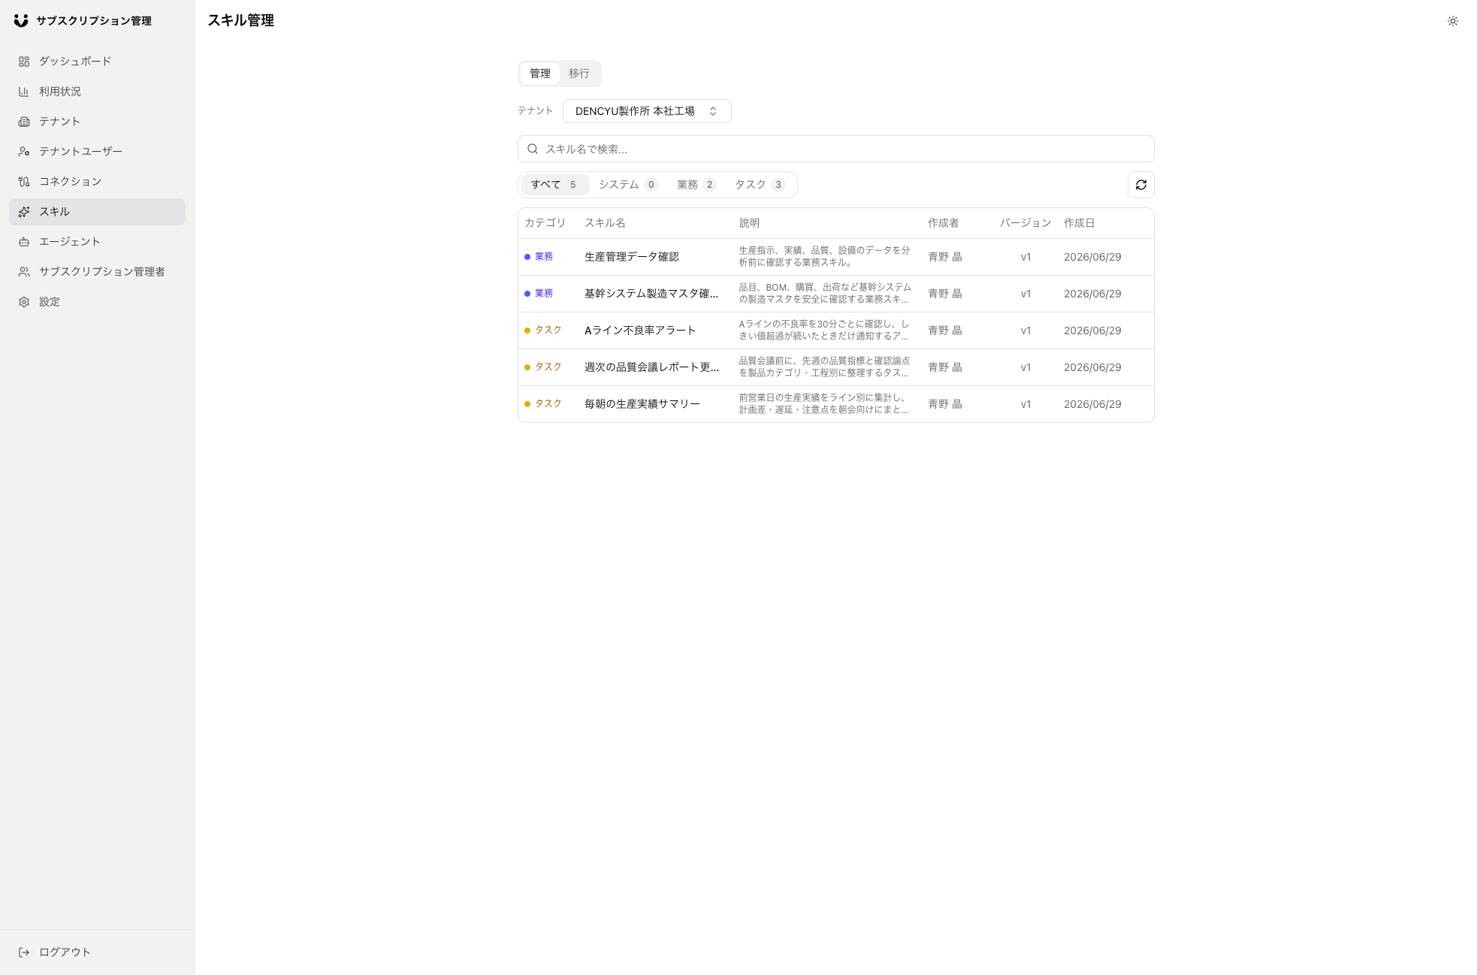This screenshot has height=975, width=1477.
Task: Open エージェント page
Action: coord(97,242)
